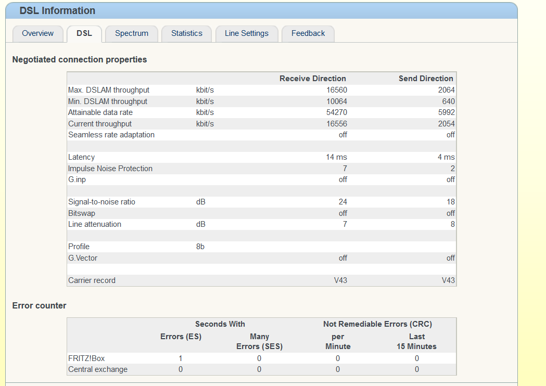Select the Send Direction column header
This screenshot has width=546, height=386.
tap(426, 79)
